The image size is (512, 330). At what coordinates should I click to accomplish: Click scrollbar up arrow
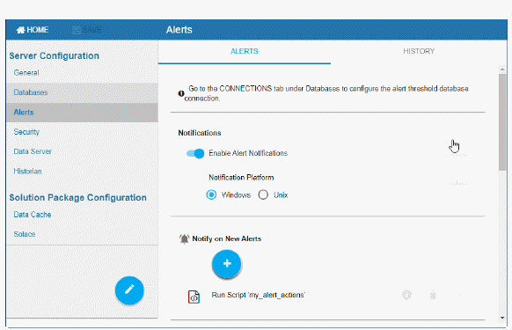coord(502,69)
